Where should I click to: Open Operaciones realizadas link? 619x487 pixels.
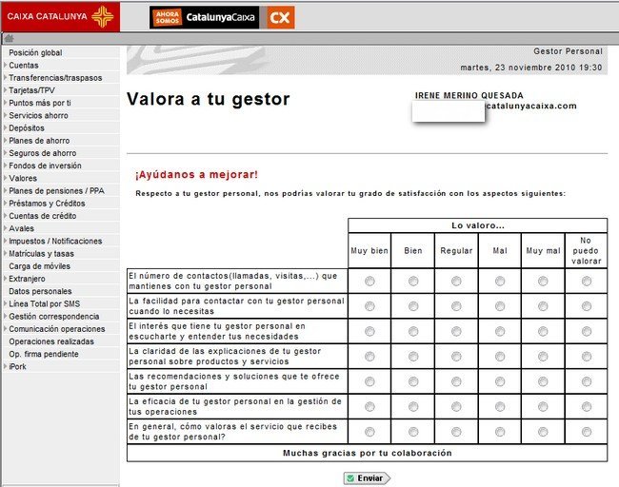(x=50, y=341)
